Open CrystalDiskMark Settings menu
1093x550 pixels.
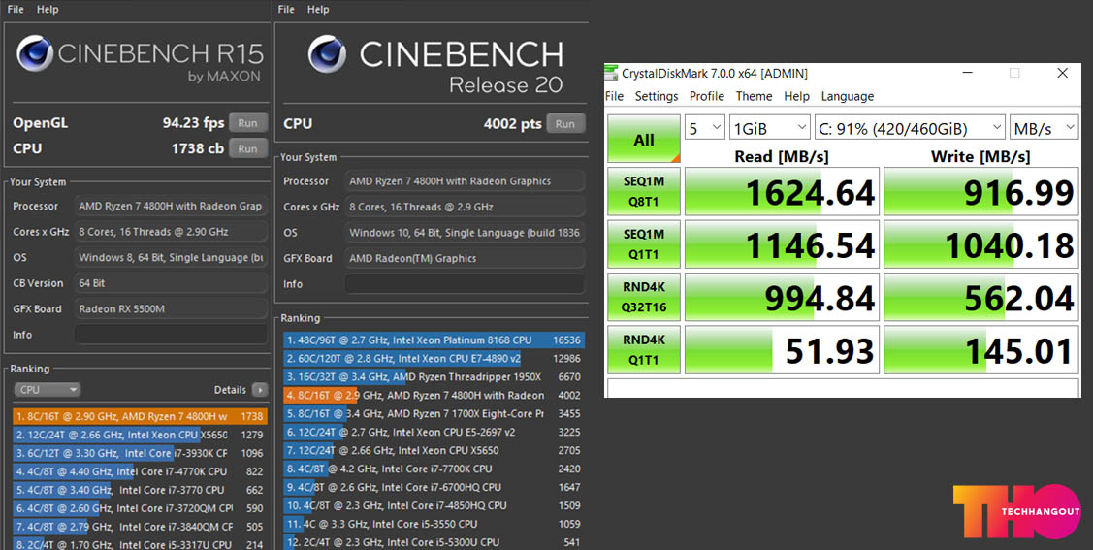tap(657, 96)
